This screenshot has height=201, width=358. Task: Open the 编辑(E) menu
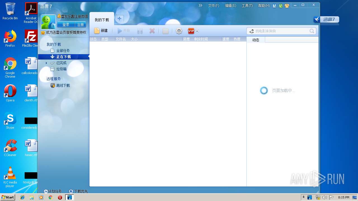(x=230, y=6)
